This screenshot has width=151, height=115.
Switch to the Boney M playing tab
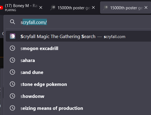click(x=22, y=8)
